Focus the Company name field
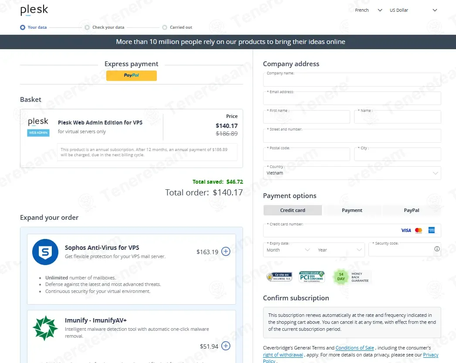The image size is (456, 363). pos(352,80)
